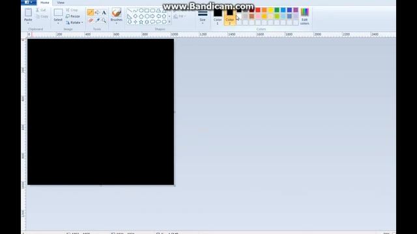Choose the Curve shape
This screenshot has width=417, height=234.
click(136, 10)
